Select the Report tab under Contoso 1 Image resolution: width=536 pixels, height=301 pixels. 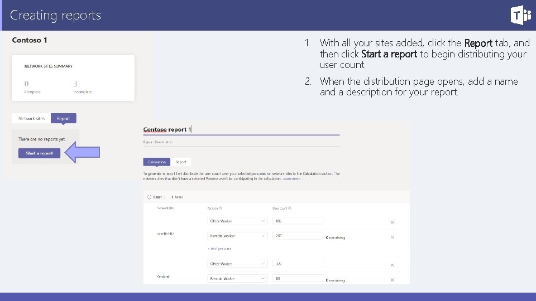click(63, 118)
